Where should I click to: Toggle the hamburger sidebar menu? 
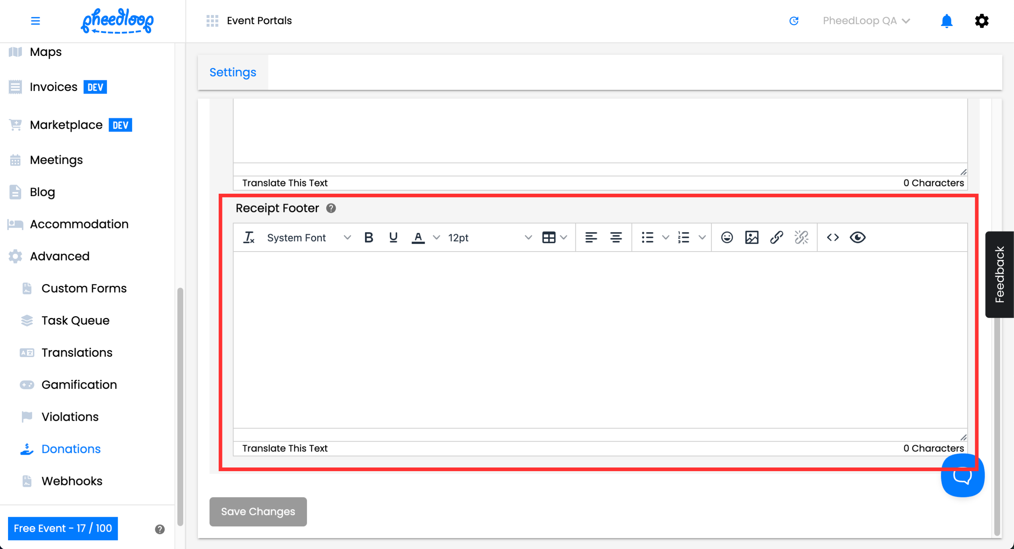pos(35,21)
